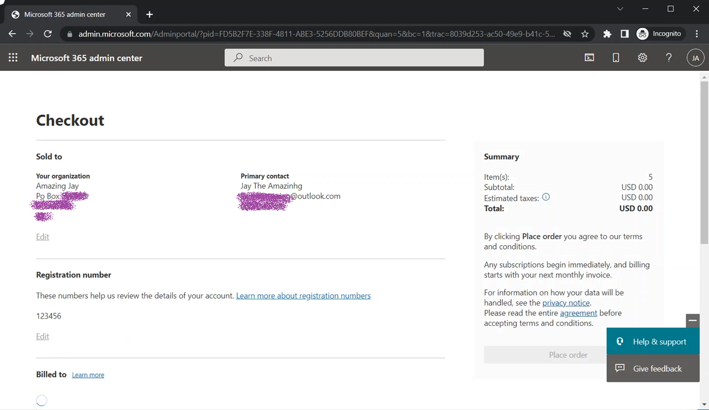Open the tab search dropdown chevron

620,9
